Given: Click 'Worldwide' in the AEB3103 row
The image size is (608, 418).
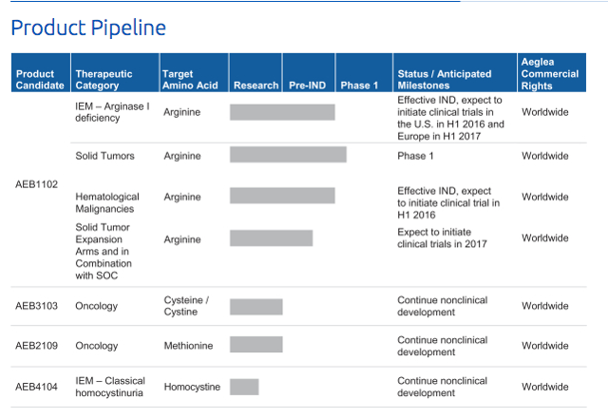Looking at the screenshot, I should coord(545,306).
